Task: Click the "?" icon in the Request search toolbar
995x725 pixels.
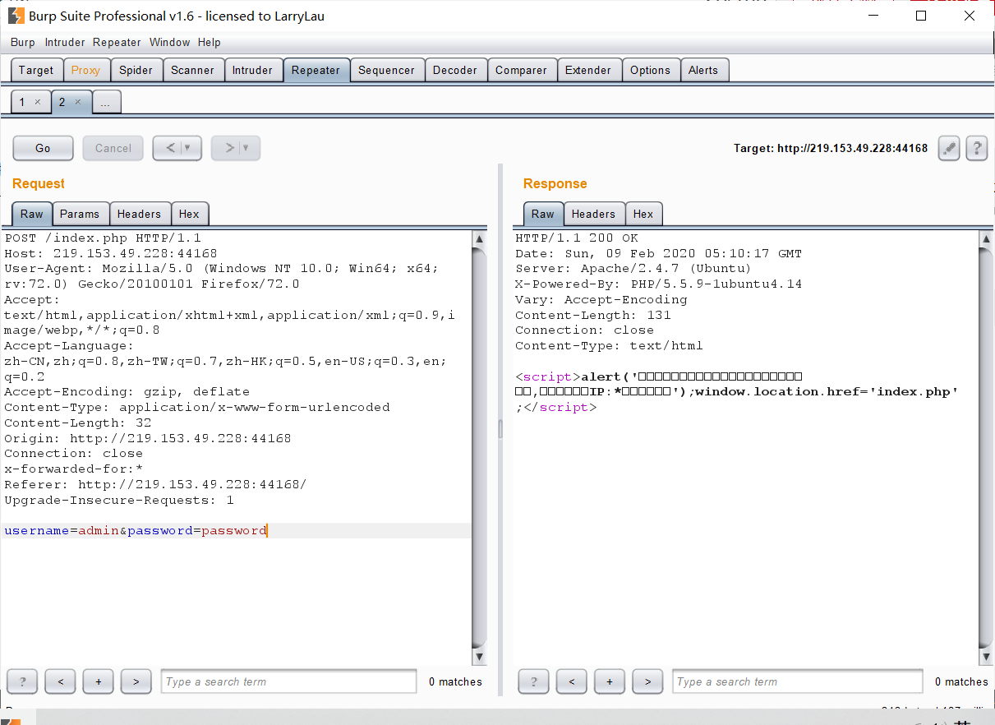Action: 21,681
